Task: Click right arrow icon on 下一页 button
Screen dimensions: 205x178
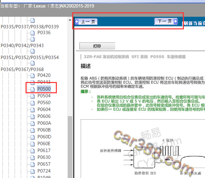Action: tap(175, 21)
